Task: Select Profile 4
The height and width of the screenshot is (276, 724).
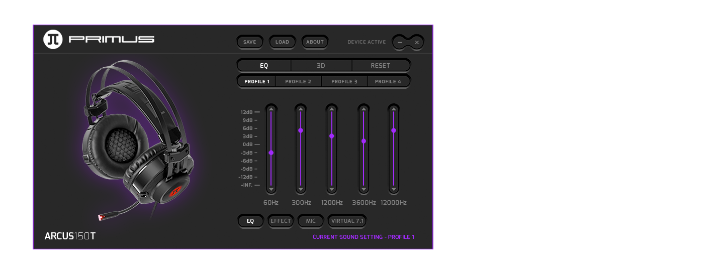Action: 388,81
